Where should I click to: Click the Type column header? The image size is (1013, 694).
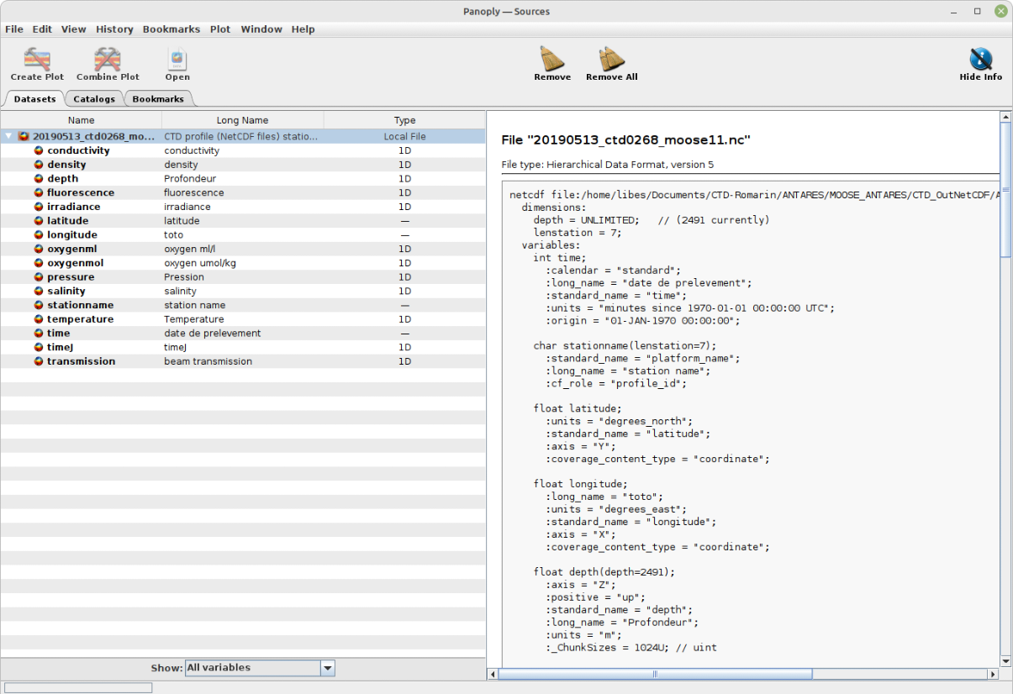(404, 120)
